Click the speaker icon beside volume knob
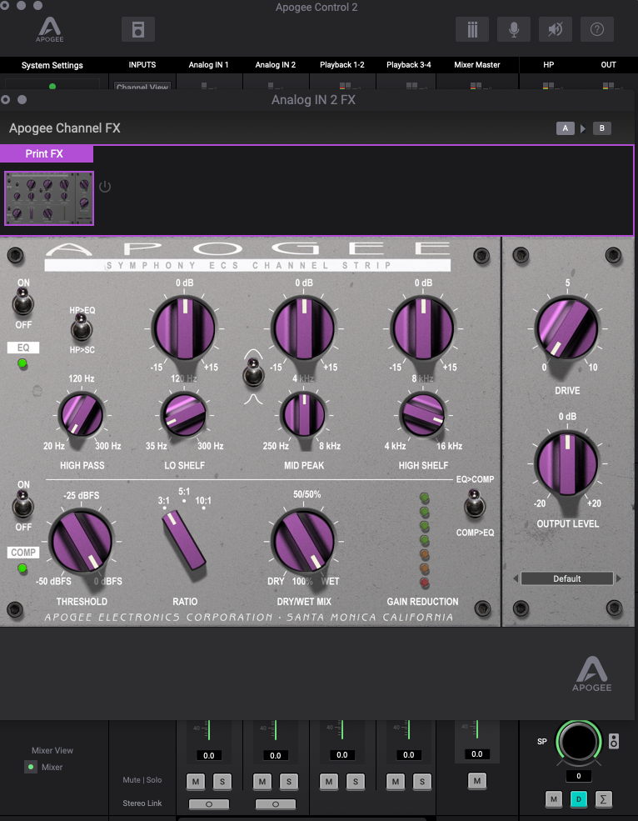638x821 pixels. [613, 741]
